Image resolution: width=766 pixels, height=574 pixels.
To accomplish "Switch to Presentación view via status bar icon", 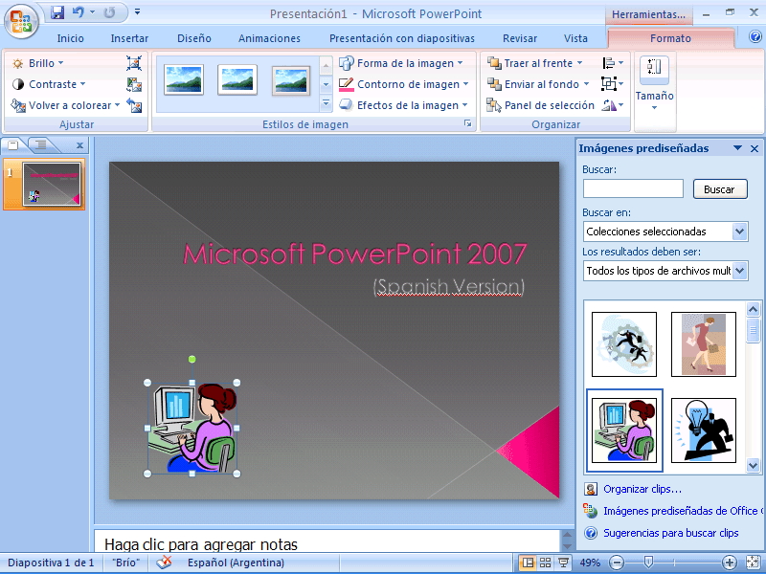I will [563, 563].
